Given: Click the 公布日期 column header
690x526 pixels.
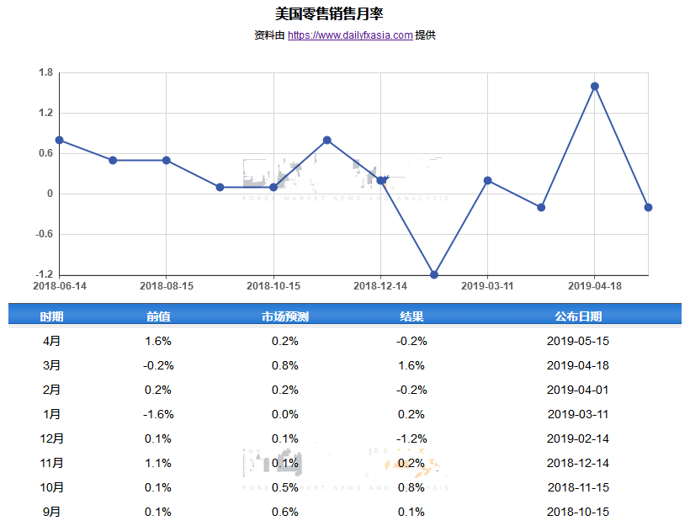Looking at the screenshot, I should coord(578,316).
